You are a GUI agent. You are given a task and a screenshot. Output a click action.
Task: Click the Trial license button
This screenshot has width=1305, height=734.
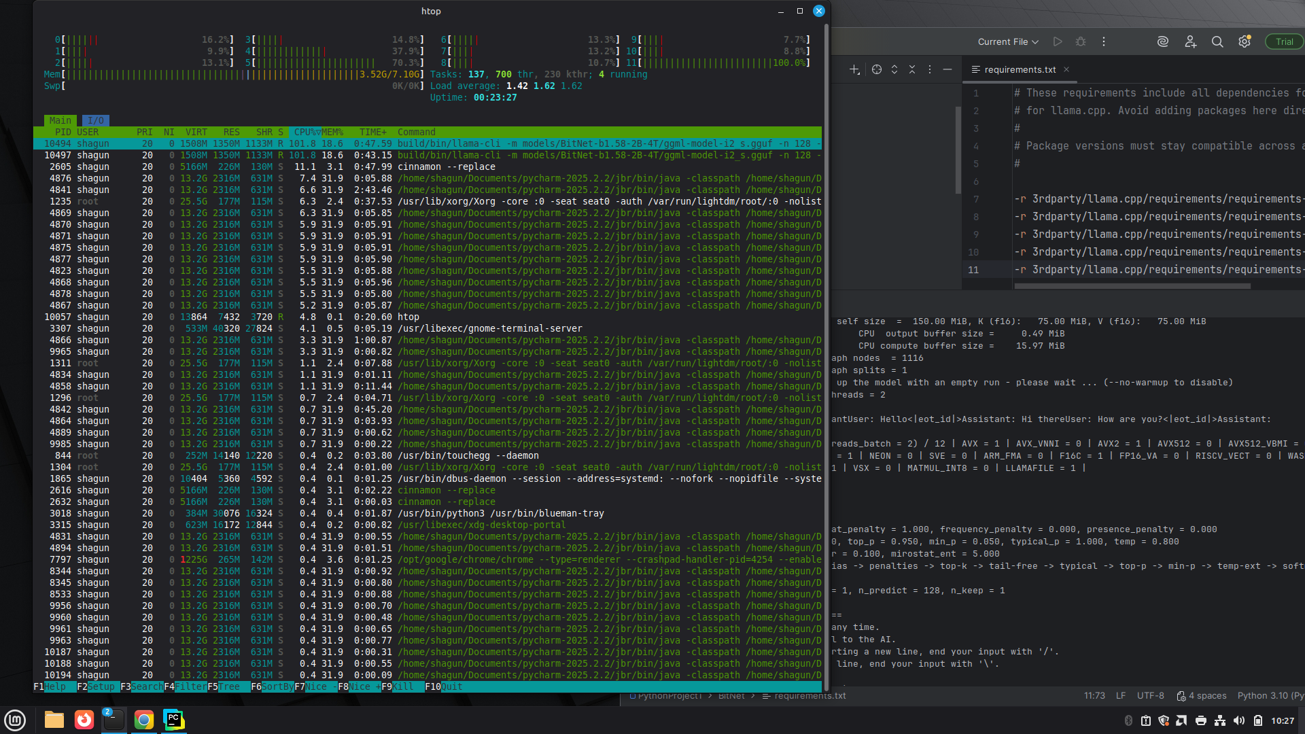point(1284,41)
